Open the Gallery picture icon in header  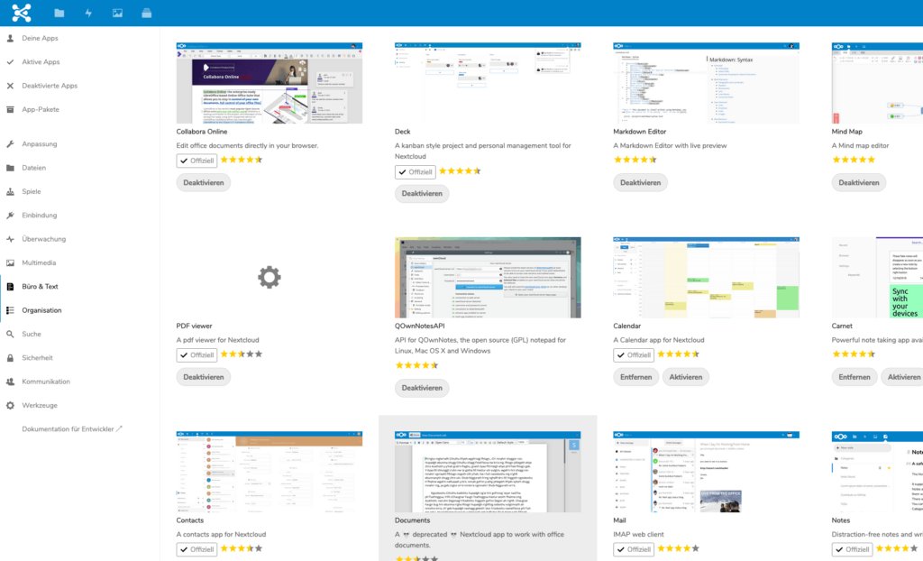[x=118, y=13]
